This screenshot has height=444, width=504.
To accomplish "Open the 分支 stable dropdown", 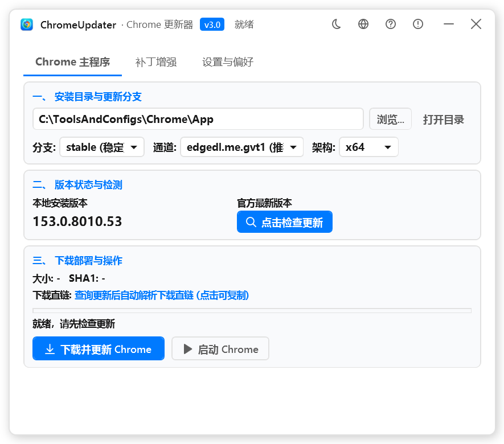I will tap(102, 147).
